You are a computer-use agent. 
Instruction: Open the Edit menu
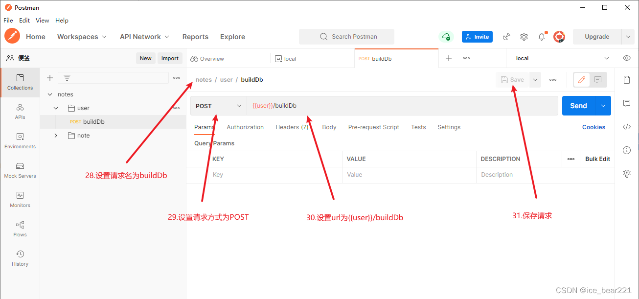pos(24,21)
